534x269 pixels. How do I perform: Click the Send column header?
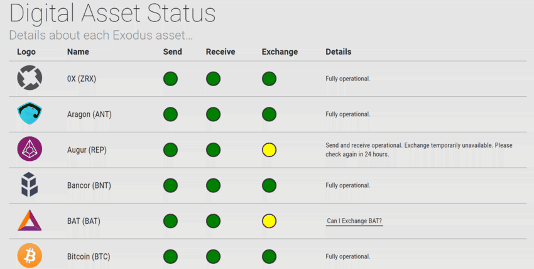tap(172, 52)
